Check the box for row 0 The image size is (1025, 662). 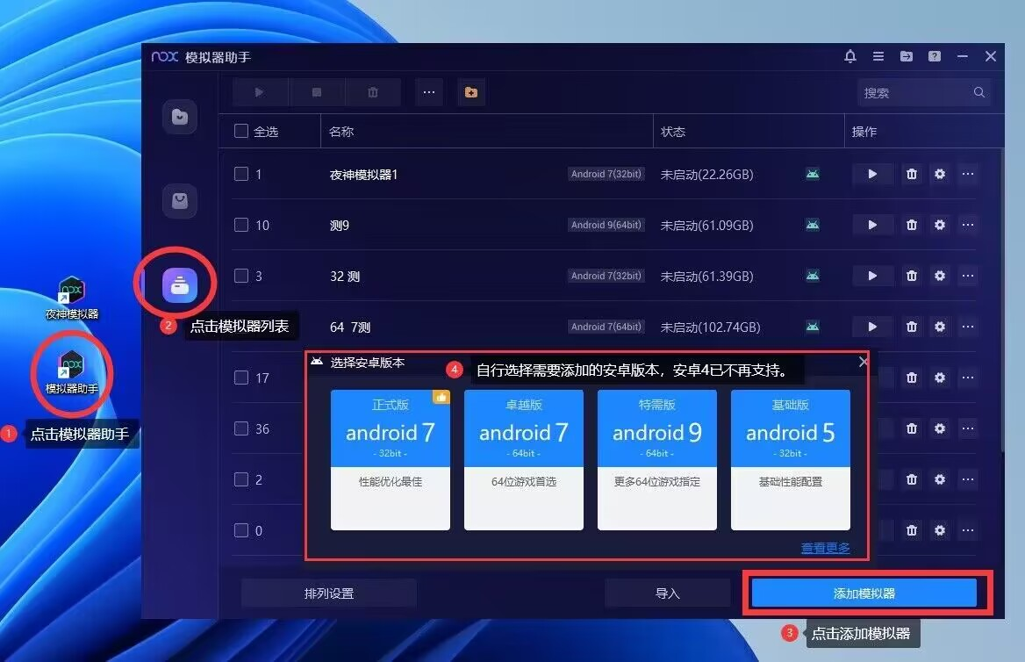tap(241, 530)
